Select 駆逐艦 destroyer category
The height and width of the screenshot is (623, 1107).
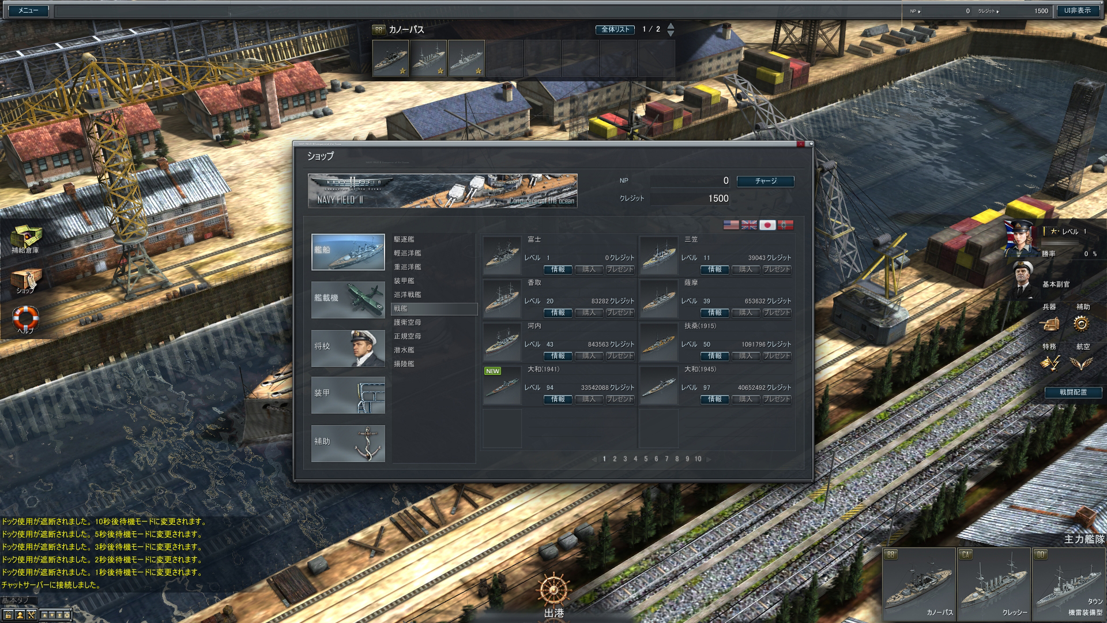[404, 239]
